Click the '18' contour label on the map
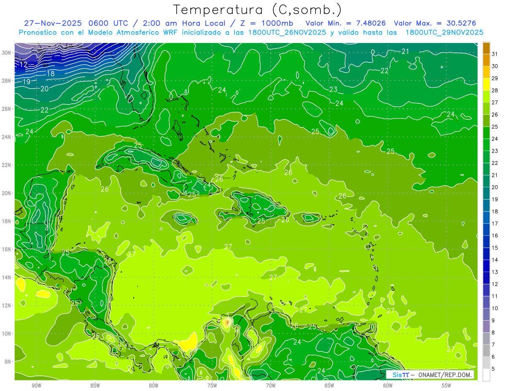The image size is (506, 391). (51, 73)
